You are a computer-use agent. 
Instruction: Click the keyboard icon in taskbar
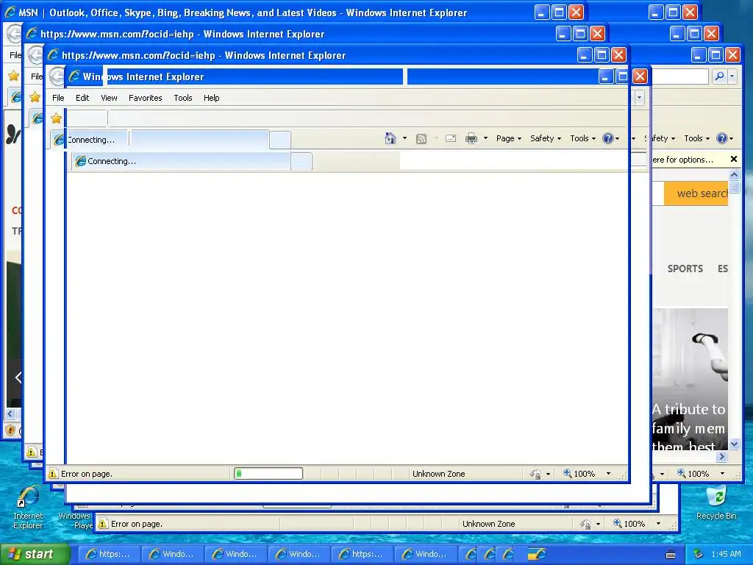tap(671, 555)
